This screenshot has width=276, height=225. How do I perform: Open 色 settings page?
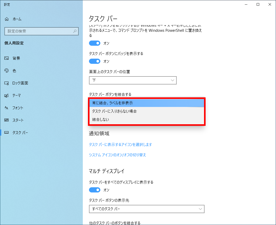coord(41,71)
